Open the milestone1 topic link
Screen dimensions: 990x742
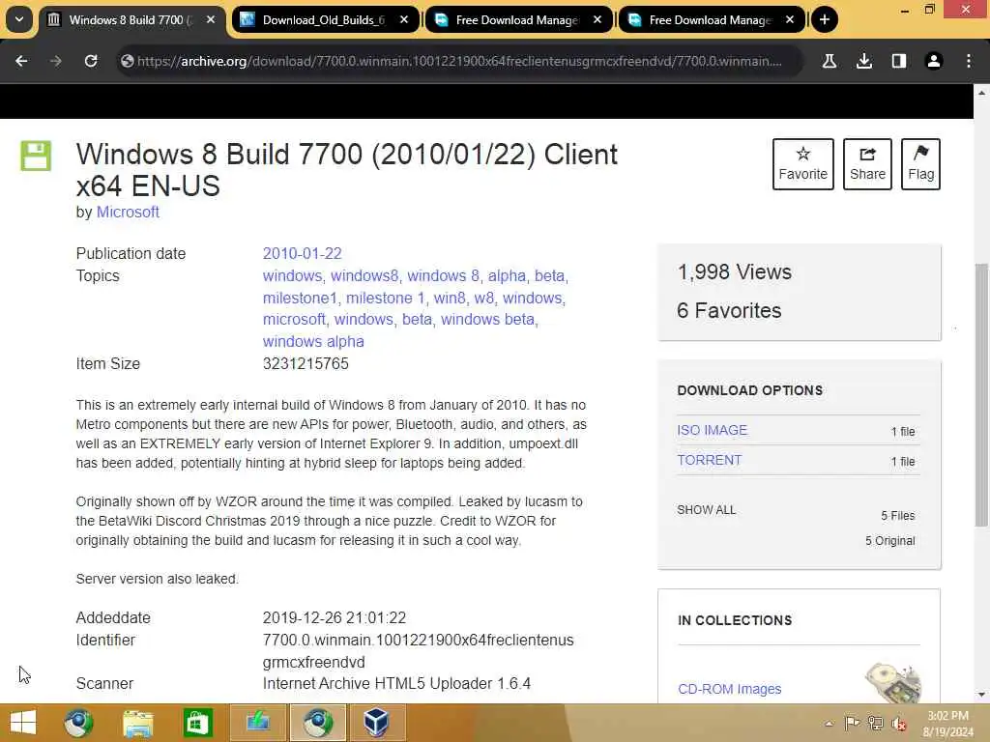click(x=301, y=298)
